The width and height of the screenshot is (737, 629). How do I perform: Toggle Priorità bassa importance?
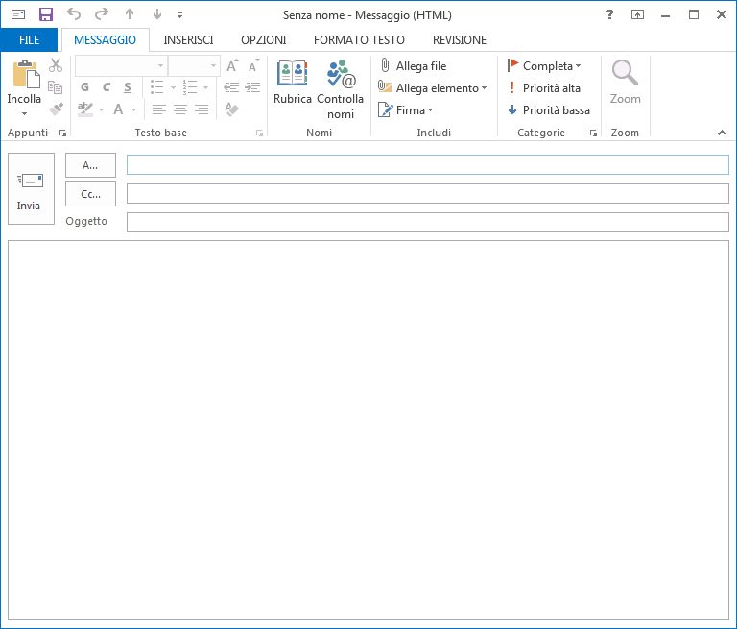coord(549,110)
